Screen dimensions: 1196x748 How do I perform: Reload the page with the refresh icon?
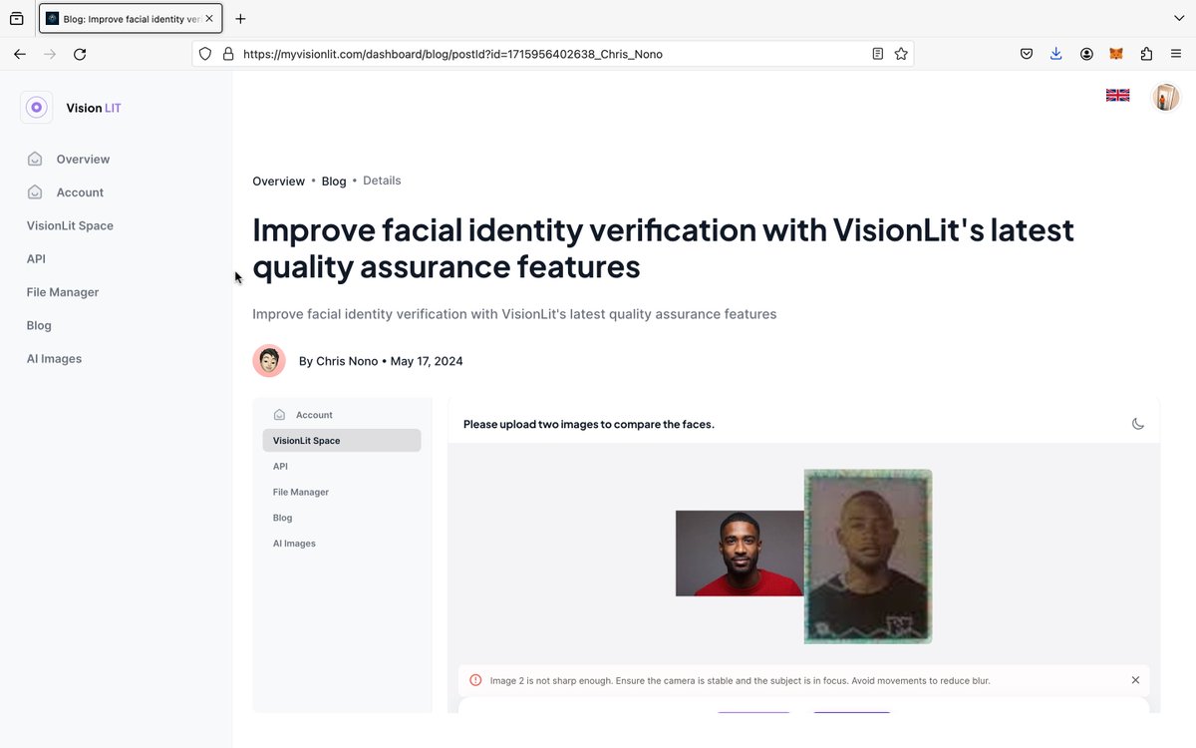80,54
